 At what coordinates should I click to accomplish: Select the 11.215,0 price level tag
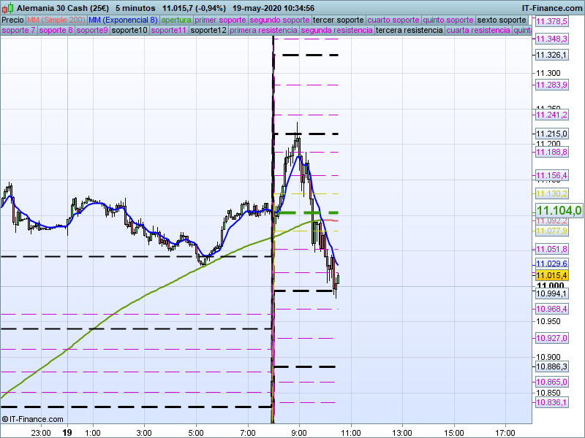(552, 134)
